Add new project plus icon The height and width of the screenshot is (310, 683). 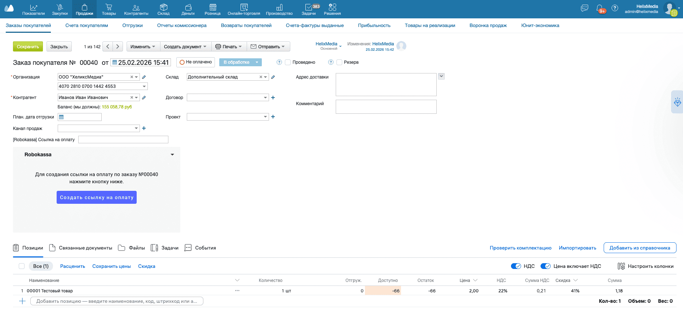pyautogui.click(x=273, y=117)
